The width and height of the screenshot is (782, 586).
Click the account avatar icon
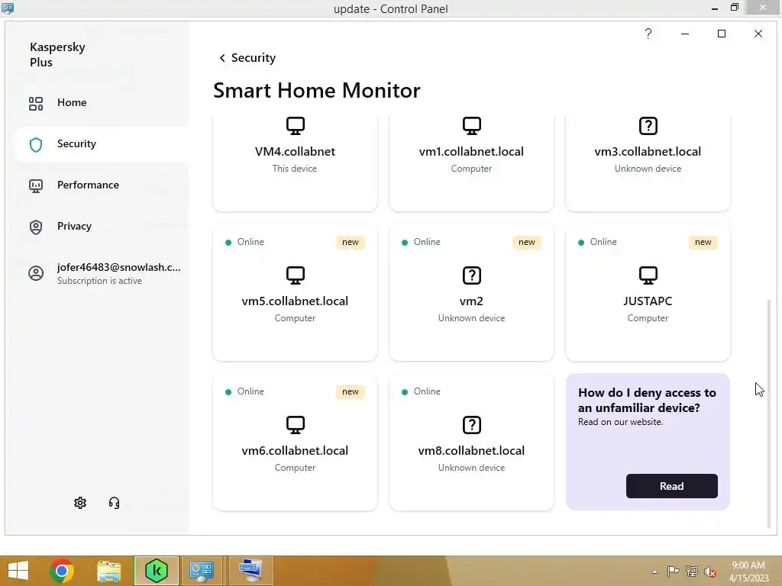tap(36, 274)
